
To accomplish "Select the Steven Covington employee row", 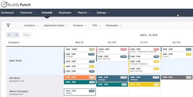I will [x=35, y=93].
